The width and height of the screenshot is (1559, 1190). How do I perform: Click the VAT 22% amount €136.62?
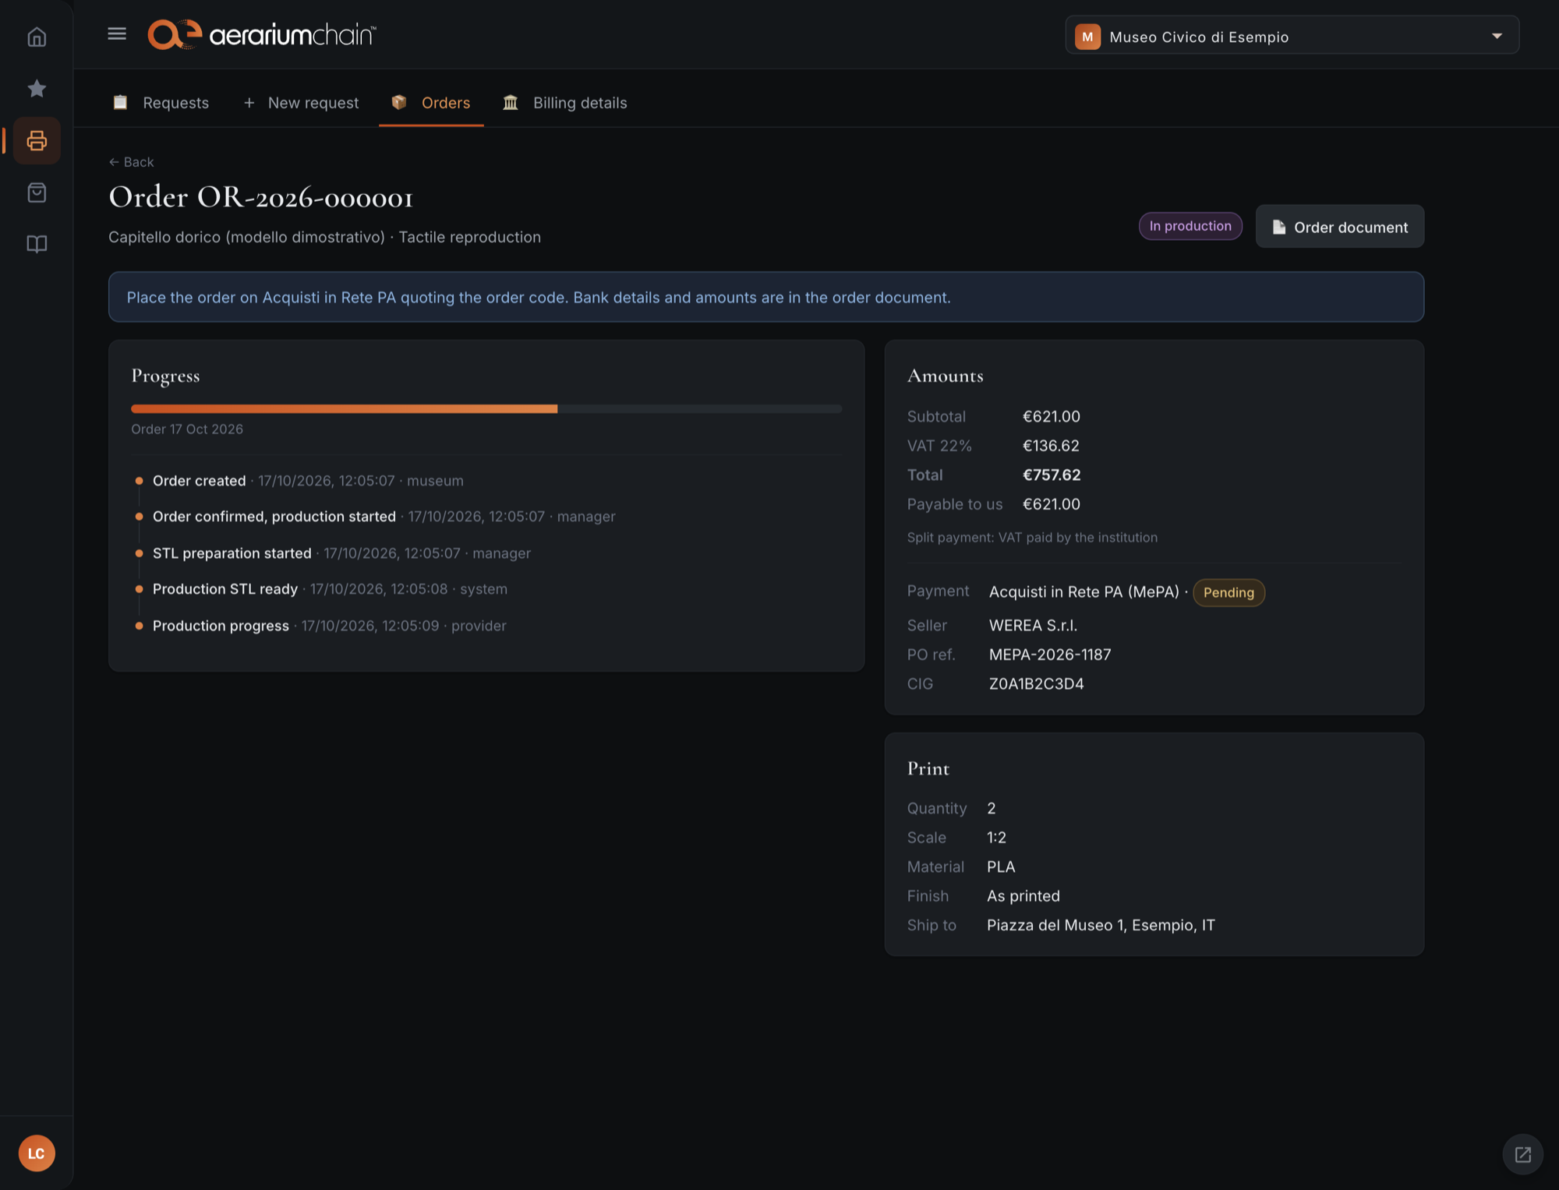click(1050, 446)
